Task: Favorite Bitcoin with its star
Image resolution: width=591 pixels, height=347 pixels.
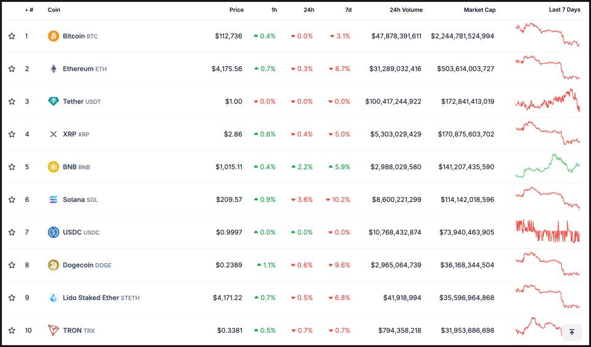Action: click(x=12, y=36)
